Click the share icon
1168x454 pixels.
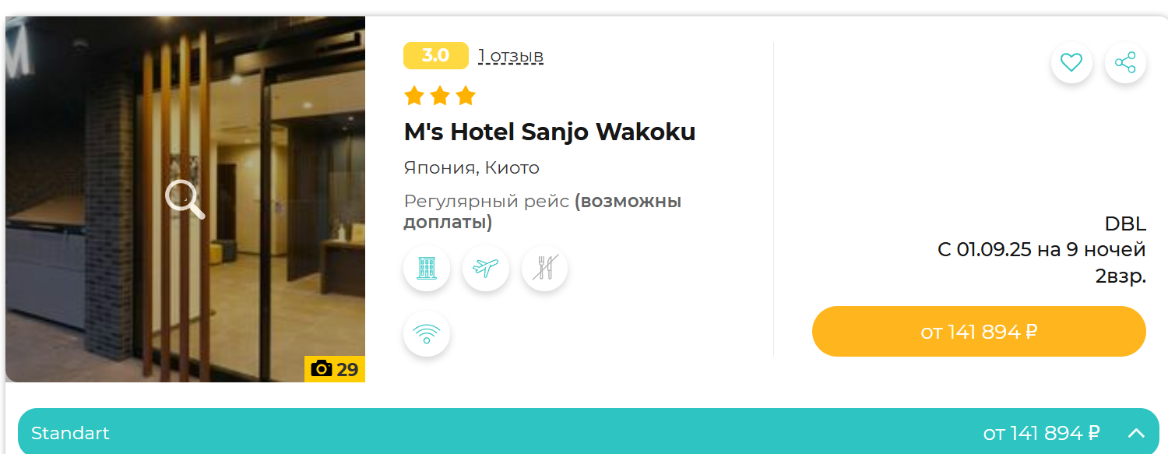(x=1125, y=62)
